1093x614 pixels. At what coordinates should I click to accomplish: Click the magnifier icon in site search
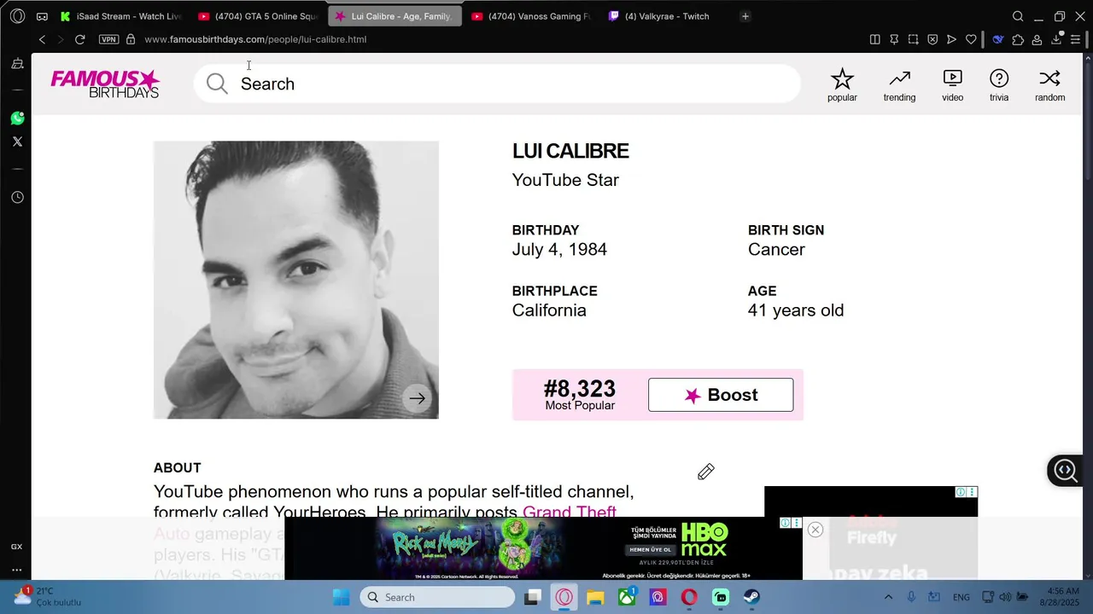point(217,84)
